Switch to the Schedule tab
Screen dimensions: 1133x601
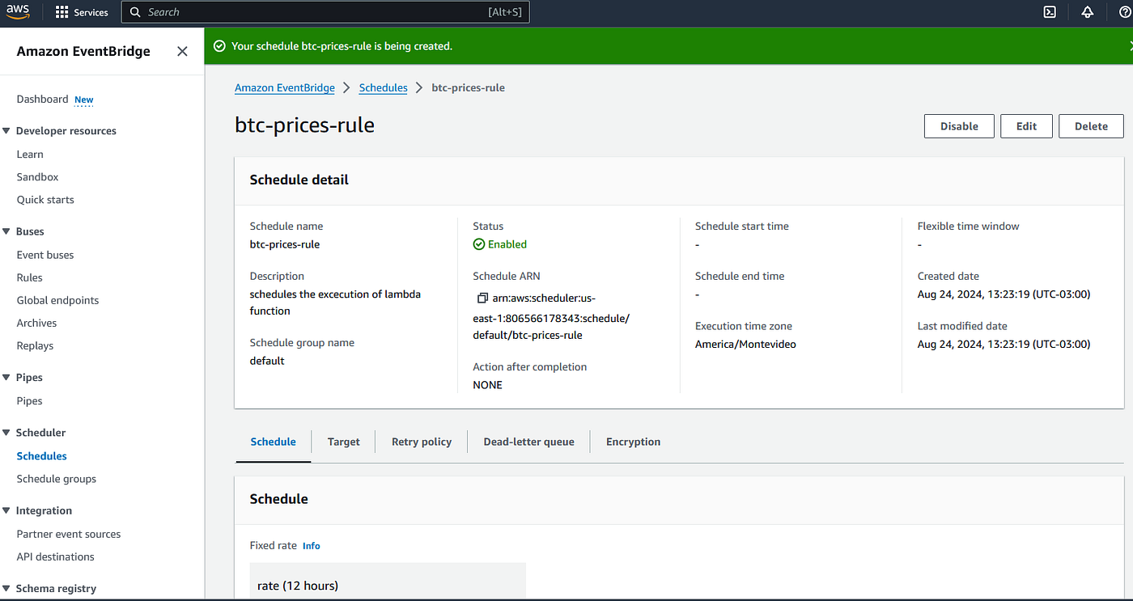click(x=274, y=442)
